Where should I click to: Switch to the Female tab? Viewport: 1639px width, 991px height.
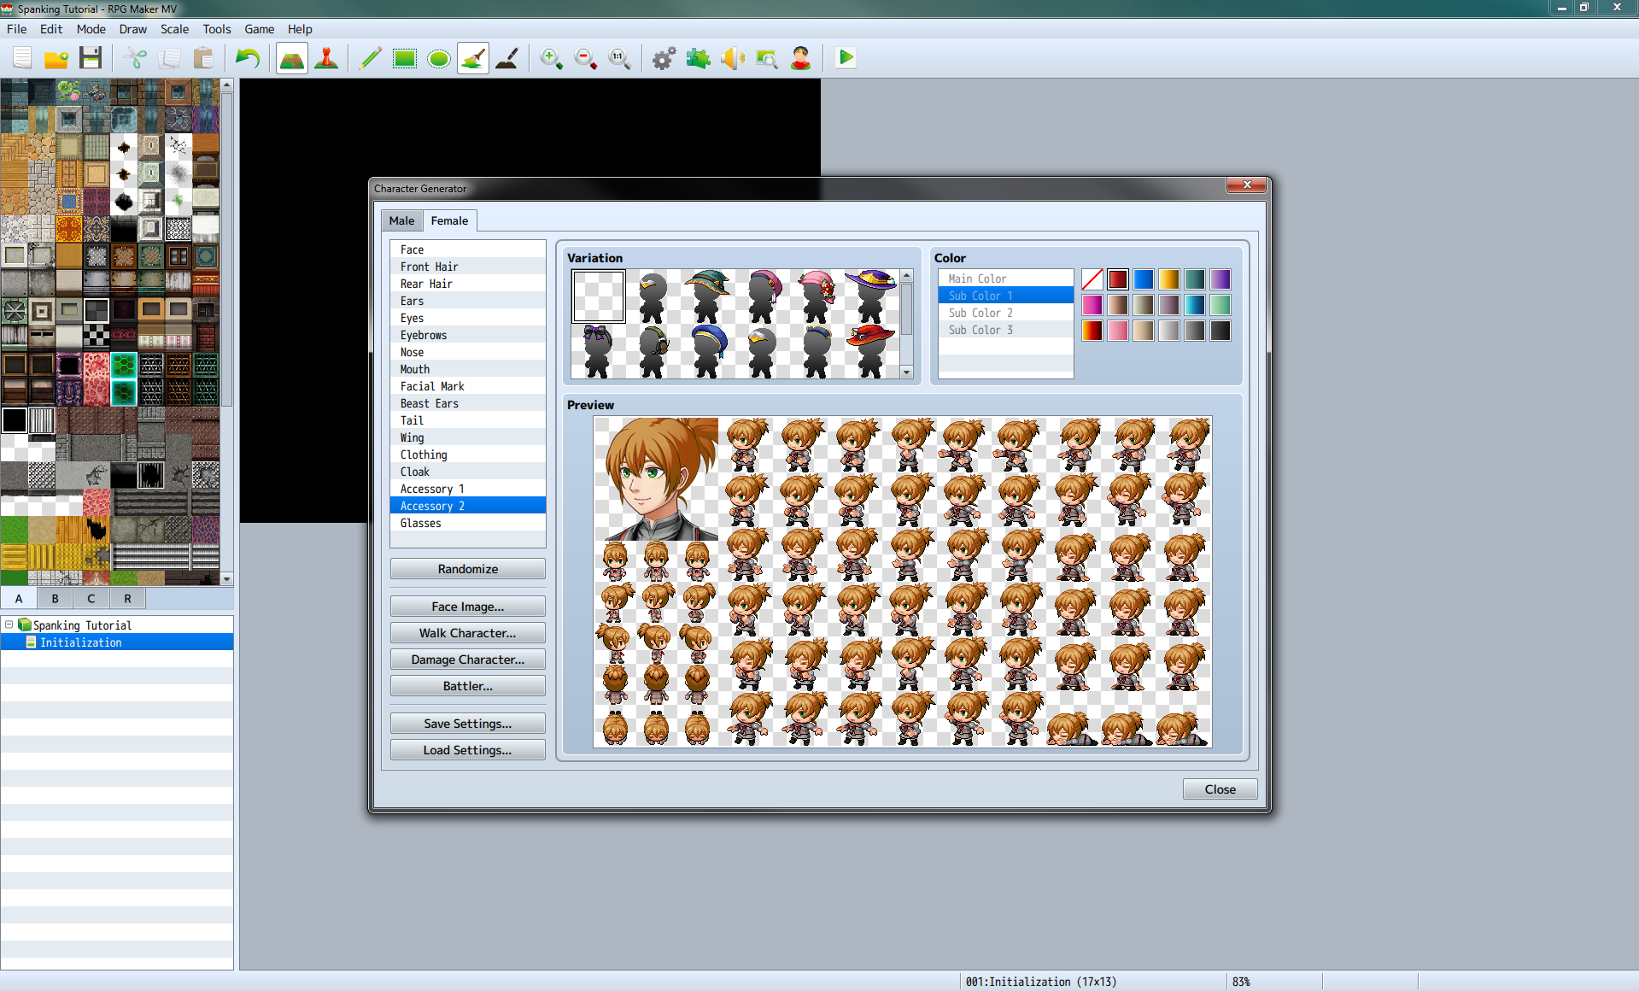point(449,220)
